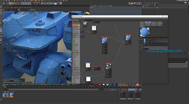Open Render Settings clapperboard with gear
Screen dimensions: 189x104
39,4
